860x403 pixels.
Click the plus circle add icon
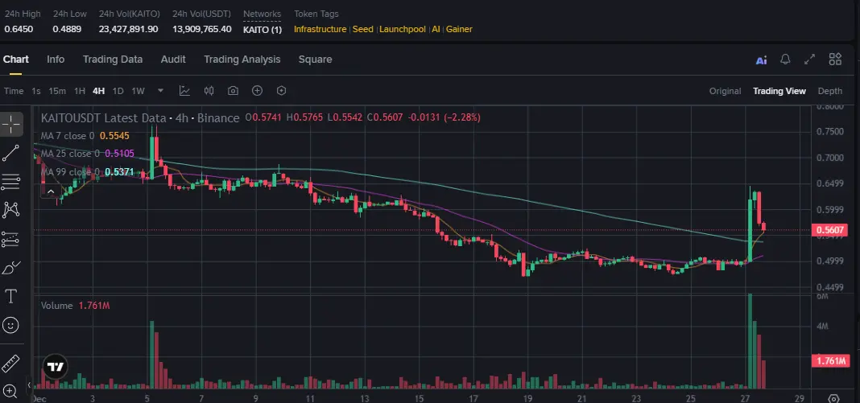(x=257, y=91)
